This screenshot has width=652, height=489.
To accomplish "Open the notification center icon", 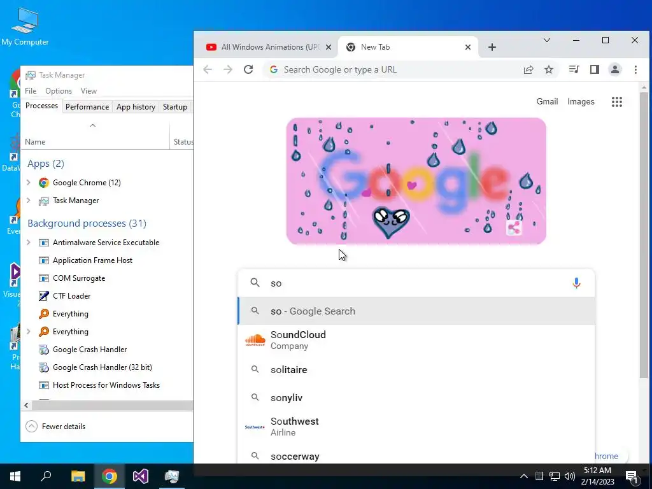I will [x=632, y=476].
